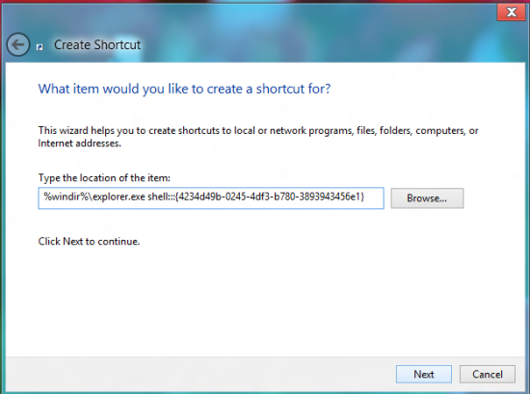Close the Create Shortcut wizard window

point(512,13)
